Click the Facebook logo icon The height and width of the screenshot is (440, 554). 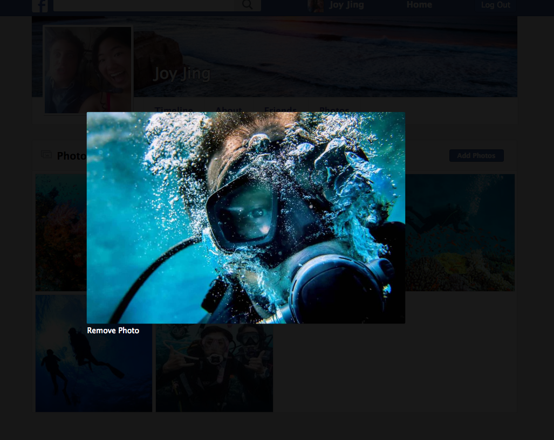coord(39,5)
